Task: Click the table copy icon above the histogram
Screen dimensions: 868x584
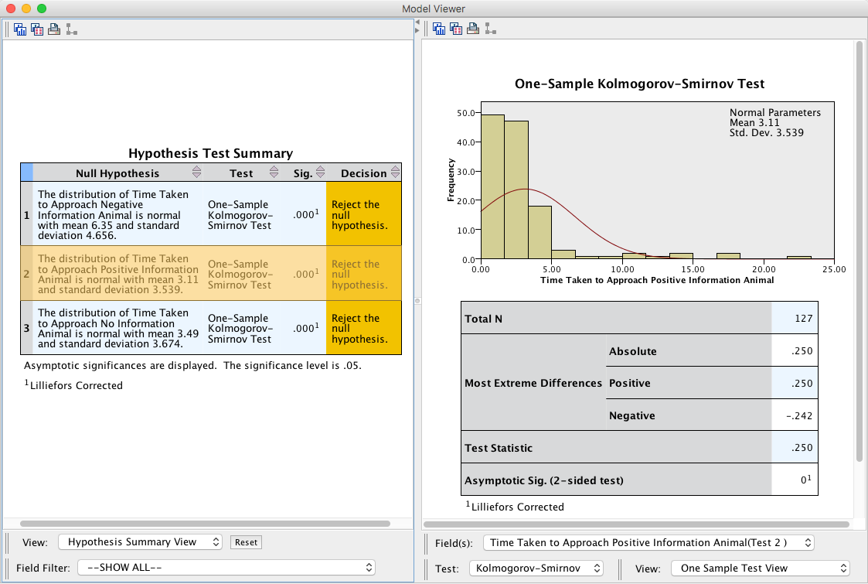Action: click(x=456, y=29)
